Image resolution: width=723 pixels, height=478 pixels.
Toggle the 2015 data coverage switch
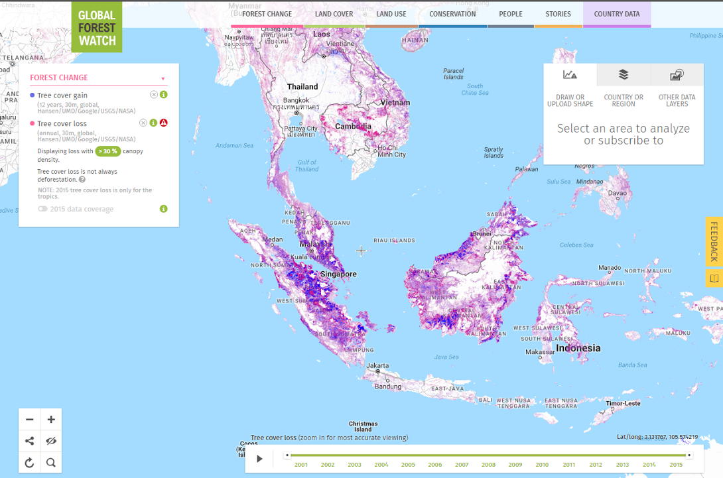tap(42, 209)
